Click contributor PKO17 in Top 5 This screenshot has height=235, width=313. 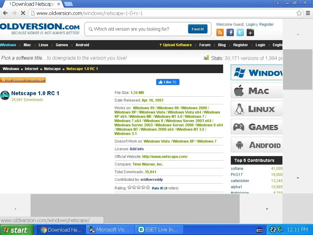point(237,175)
